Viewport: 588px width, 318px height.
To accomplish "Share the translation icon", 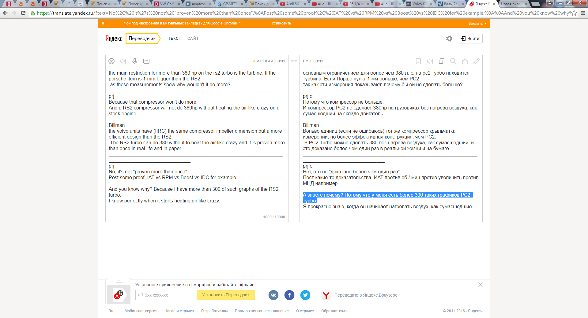I will 465,61.
